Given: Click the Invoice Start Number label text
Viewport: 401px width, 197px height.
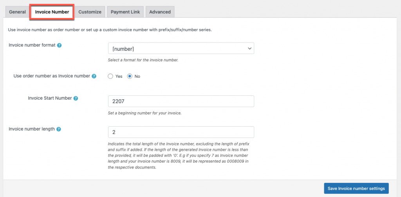Looking at the screenshot, I should [x=50, y=98].
